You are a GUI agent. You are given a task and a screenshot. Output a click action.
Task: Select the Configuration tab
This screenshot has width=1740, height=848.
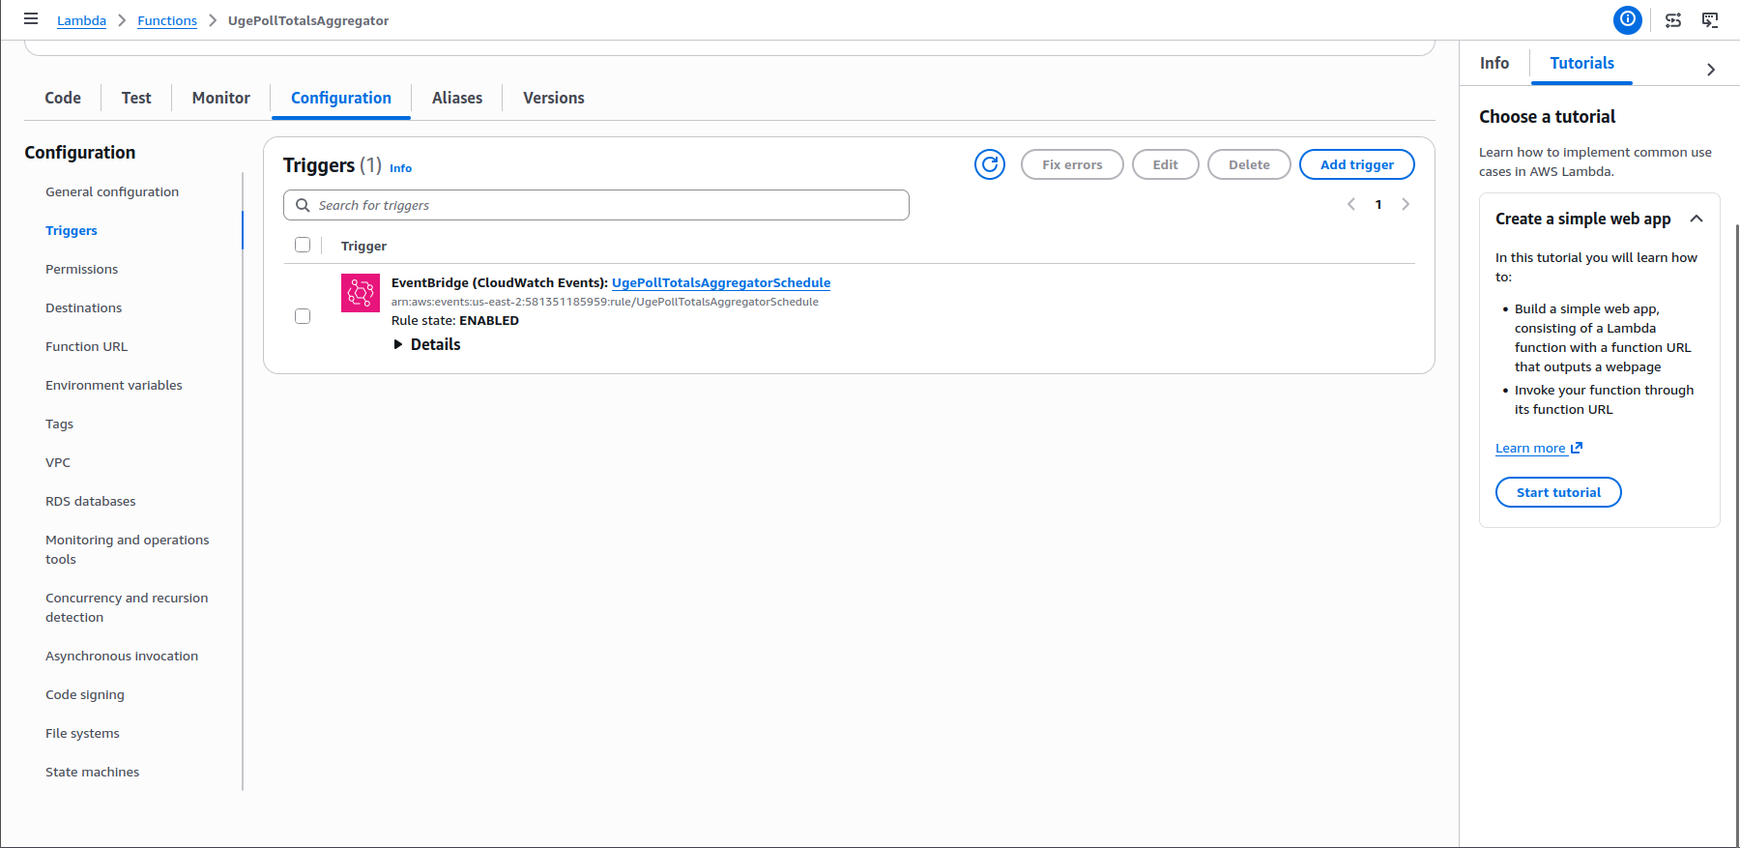pyautogui.click(x=341, y=98)
